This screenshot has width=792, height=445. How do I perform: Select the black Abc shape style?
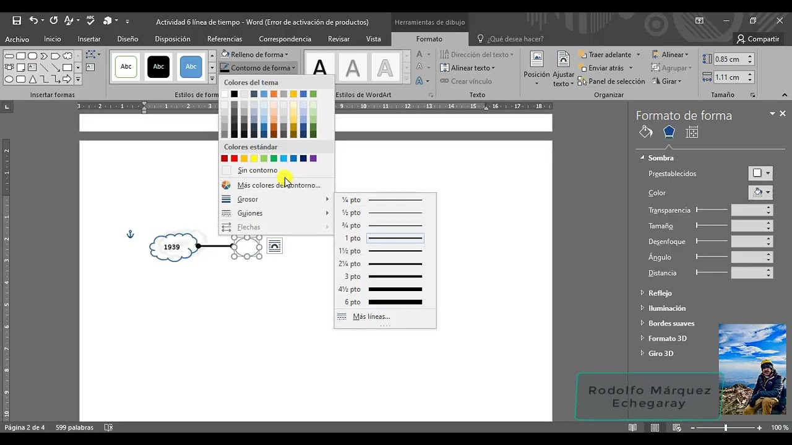click(x=158, y=67)
